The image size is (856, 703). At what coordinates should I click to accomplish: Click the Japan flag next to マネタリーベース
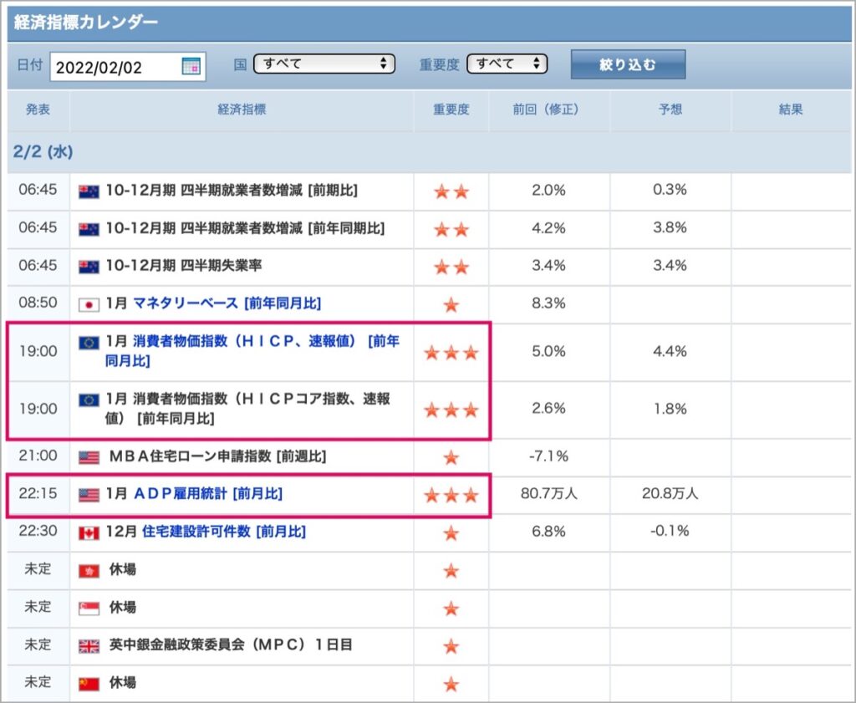tap(89, 304)
